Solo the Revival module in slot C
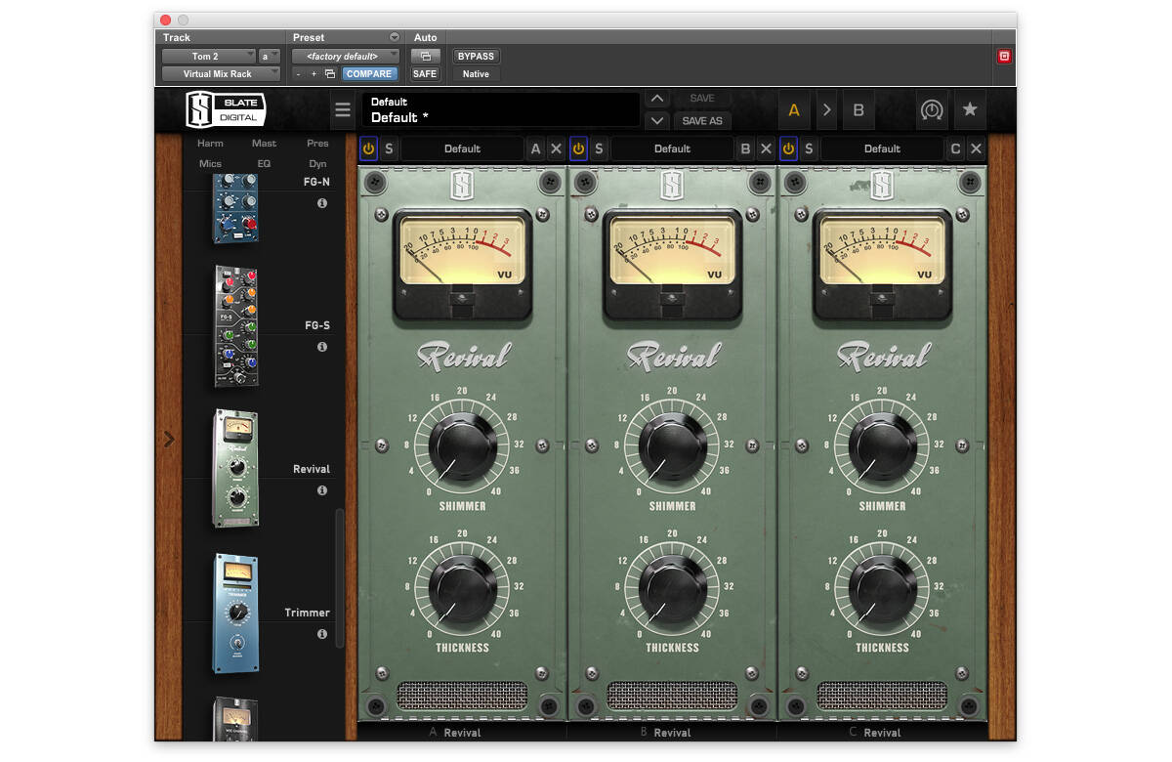The width and height of the screenshot is (1172, 762). click(x=809, y=148)
